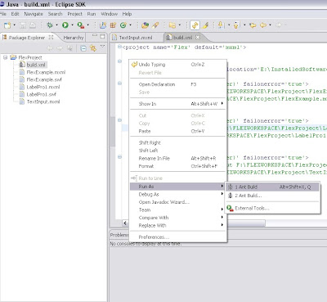Click the New Java Class toolbar icon

[x=123, y=25]
